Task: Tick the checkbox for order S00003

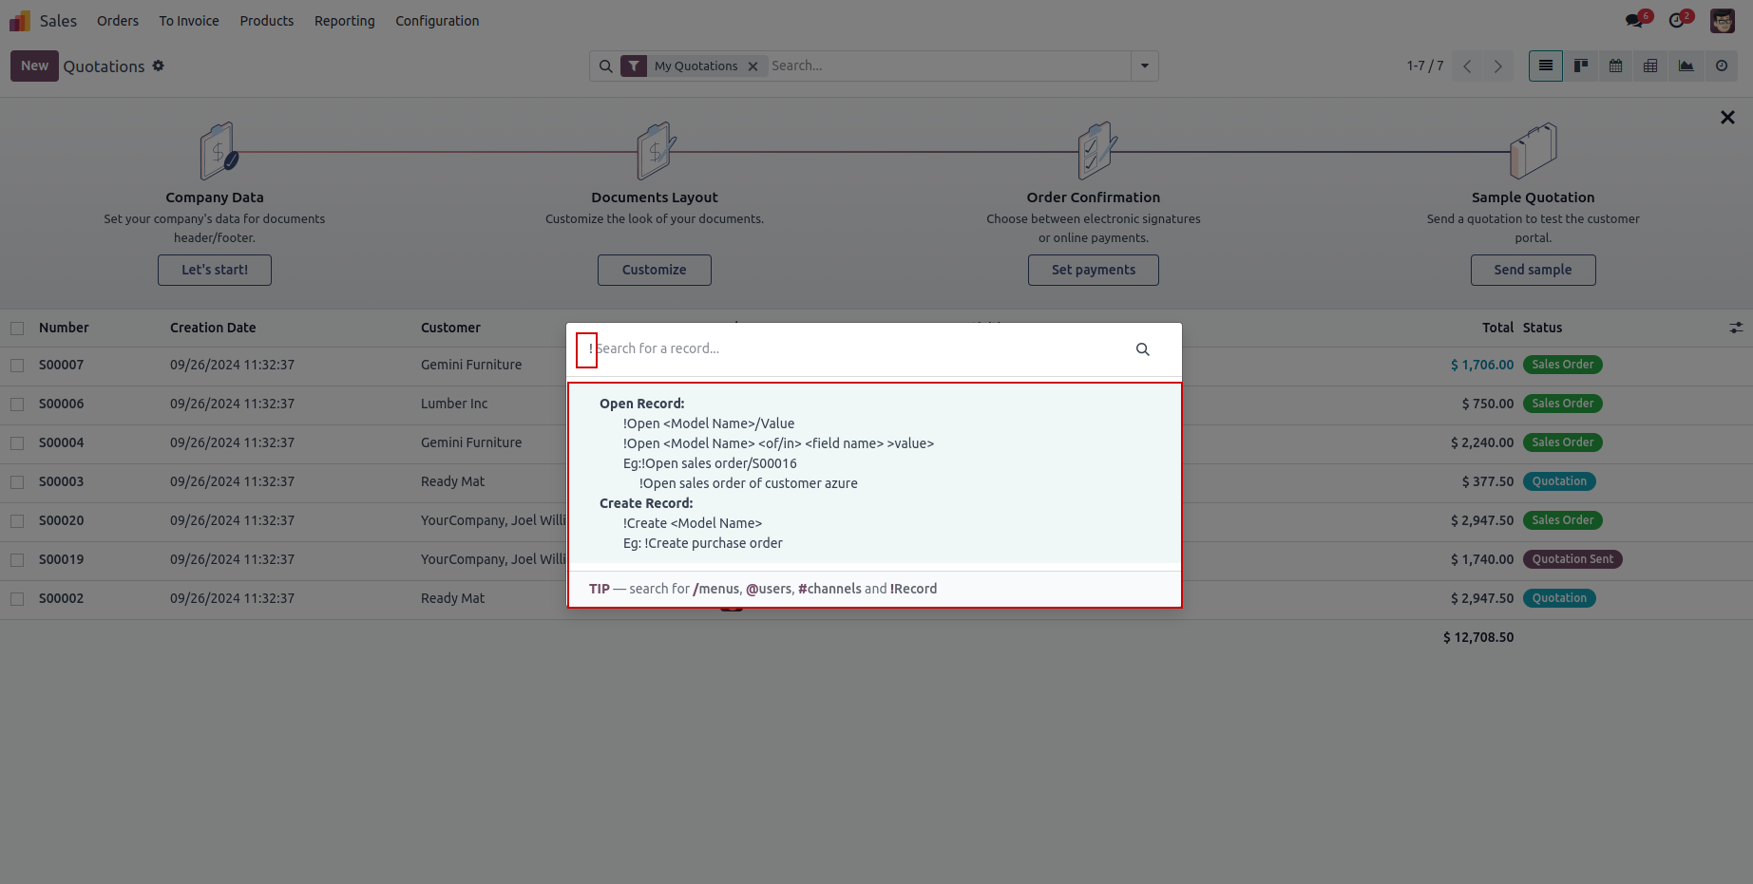Action: (x=17, y=482)
